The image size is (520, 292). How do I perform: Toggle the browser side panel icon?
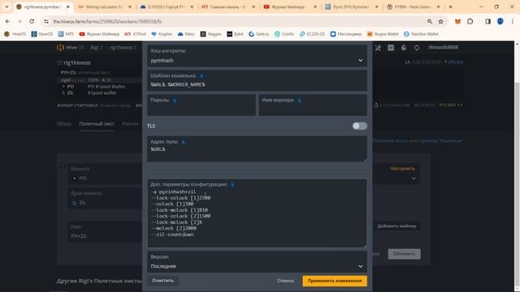pyautogui.click(x=487, y=21)
